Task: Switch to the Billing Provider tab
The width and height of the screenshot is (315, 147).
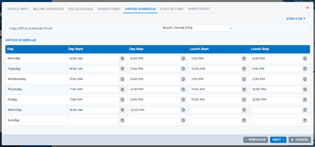Action: click(x=48, y=9)
